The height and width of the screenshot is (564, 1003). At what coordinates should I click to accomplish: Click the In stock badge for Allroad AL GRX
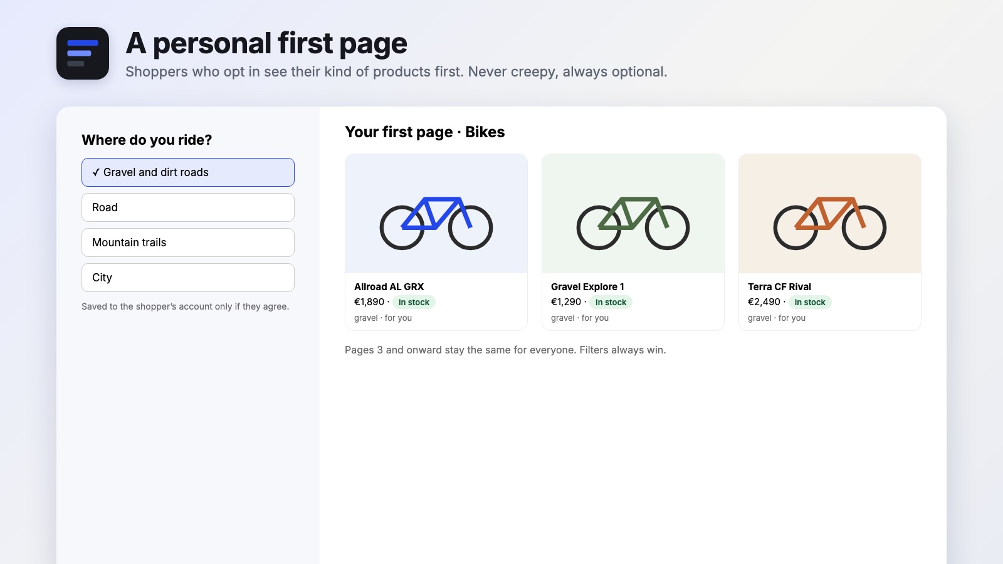pos(414,302)
